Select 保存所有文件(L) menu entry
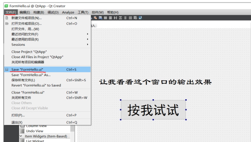The image size is (251, 142). [x=48, y=80]
